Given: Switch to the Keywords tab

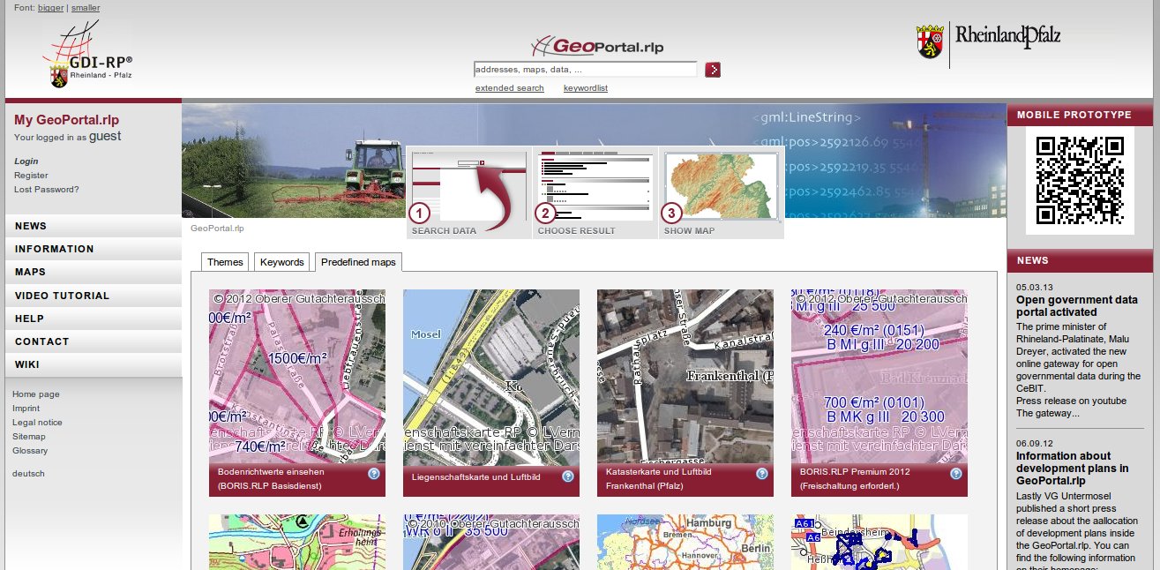Looking at the screenshot, I should pos(282,262).
